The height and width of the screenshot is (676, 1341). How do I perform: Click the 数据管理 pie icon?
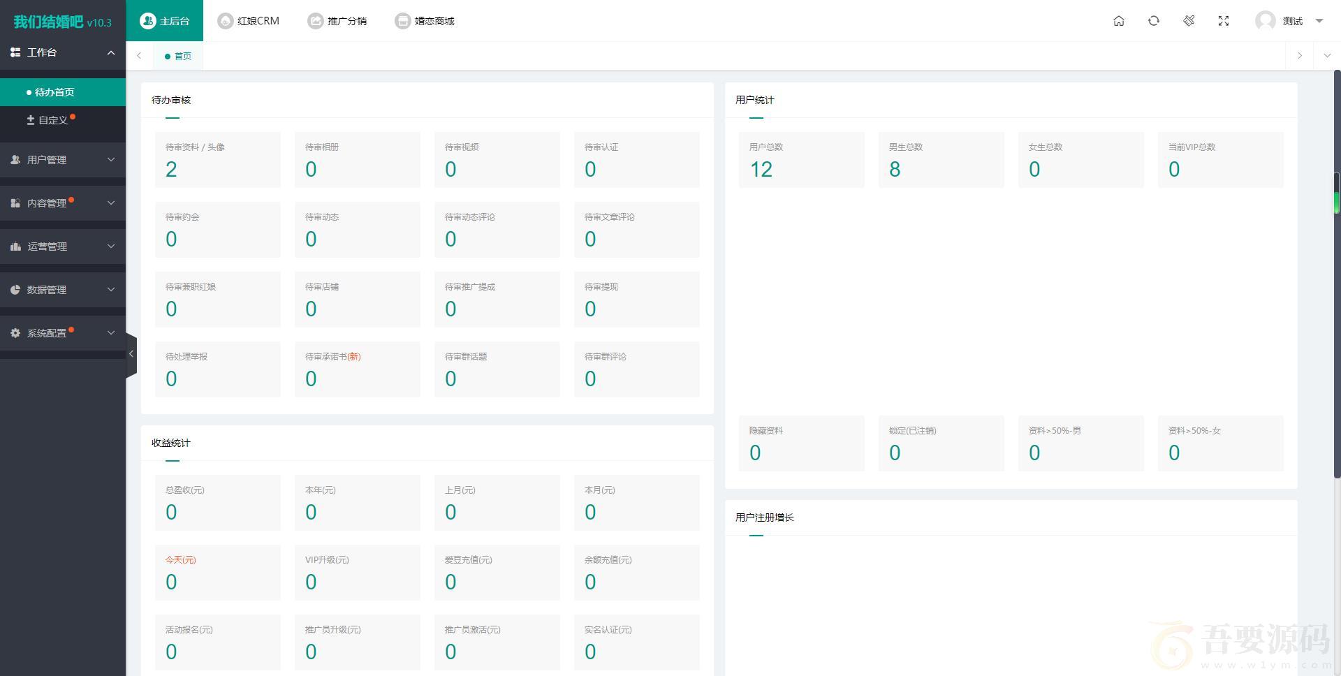coord(15,290)
